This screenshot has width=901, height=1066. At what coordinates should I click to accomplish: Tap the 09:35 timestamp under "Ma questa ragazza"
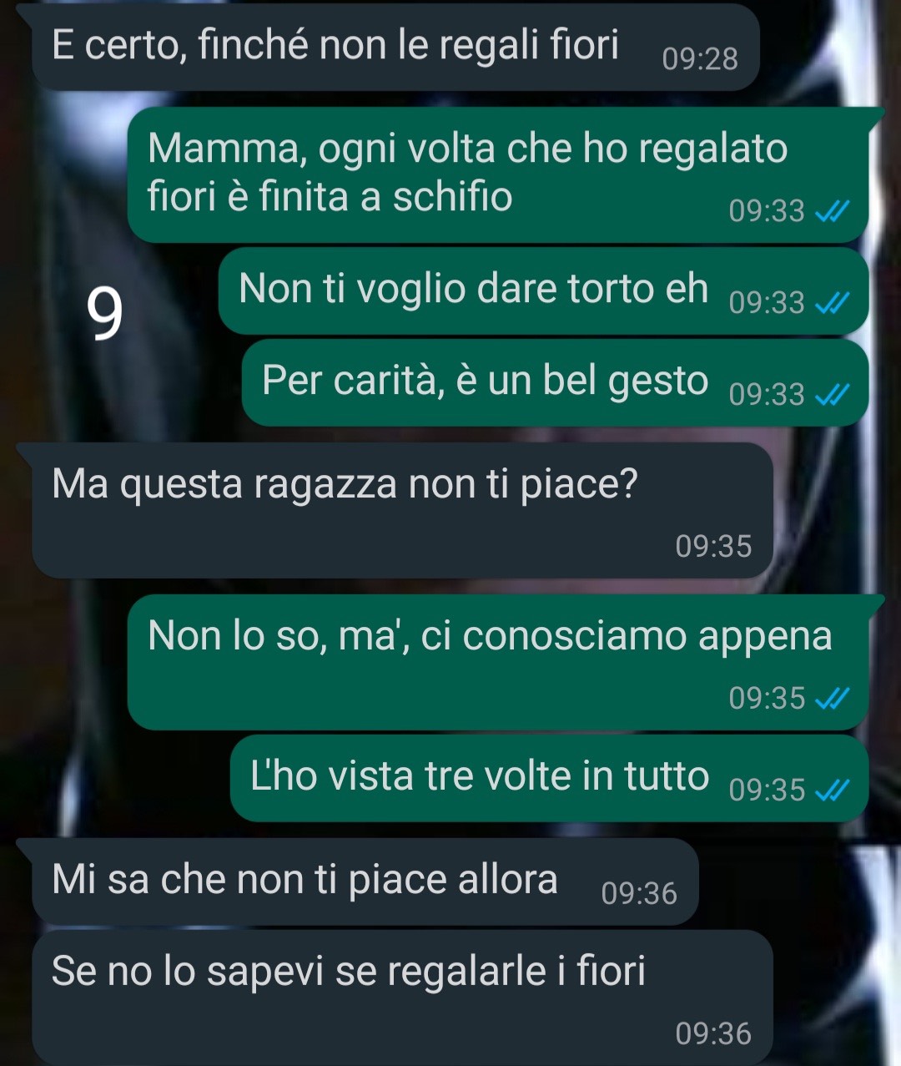coord(713,547)
